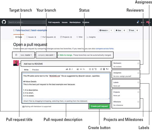Insert a bulleted list
This screenshot has width=152, height=130.
(x=90, y=69)
